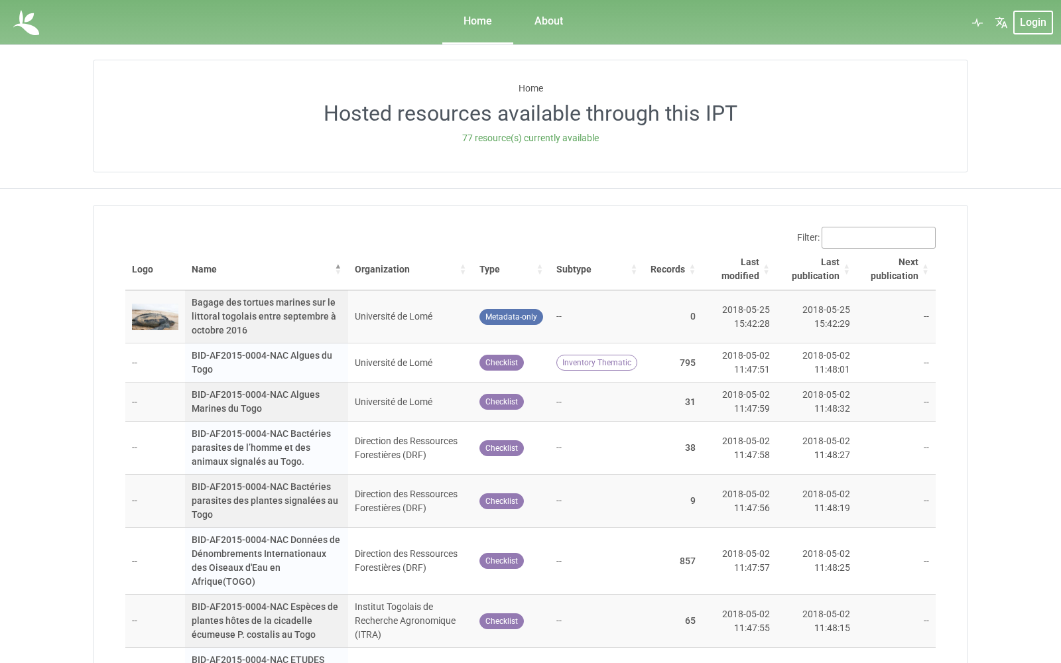The width and height of the screenshot is (1061, 663).
Task: Sort by Next publication column
Action: click(x=895, y=269)
